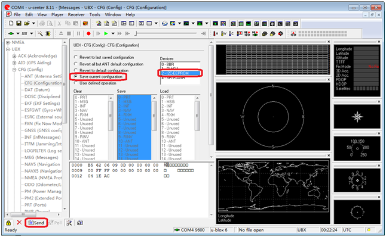Open the Receiver menu
The height and width of the screenshot is (237, 386).
point(76,14)
